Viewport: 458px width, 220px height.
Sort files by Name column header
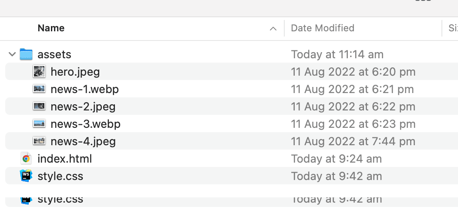(x=51, y=28)
